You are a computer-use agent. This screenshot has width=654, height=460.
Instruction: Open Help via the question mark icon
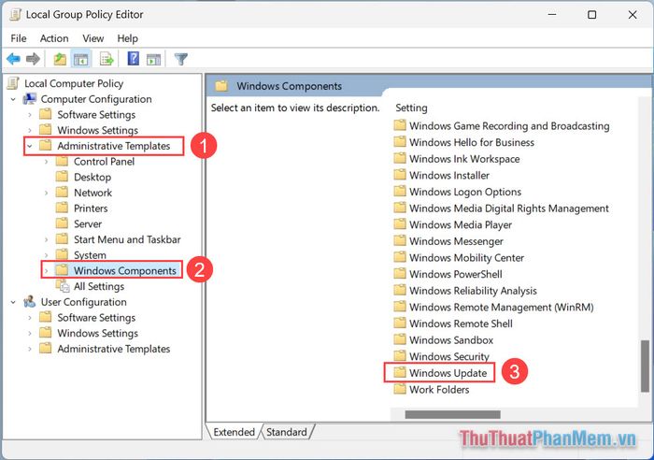133,59
